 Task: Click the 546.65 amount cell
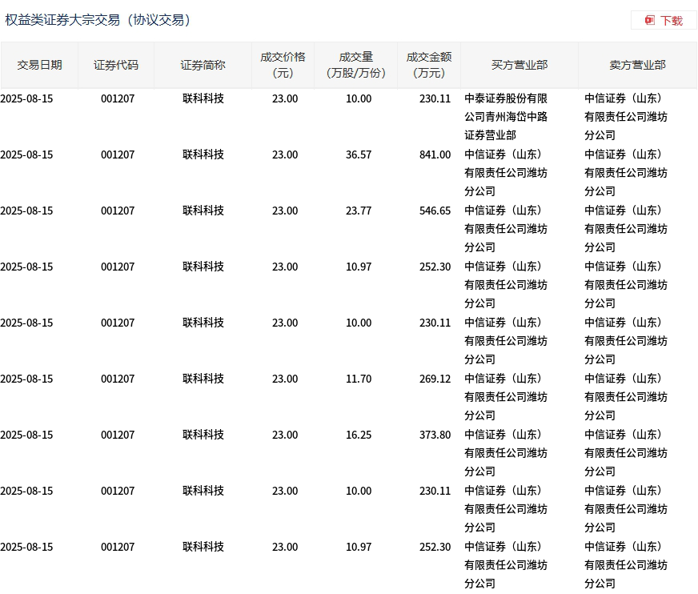pyautogui.click(x=435, y=211)
